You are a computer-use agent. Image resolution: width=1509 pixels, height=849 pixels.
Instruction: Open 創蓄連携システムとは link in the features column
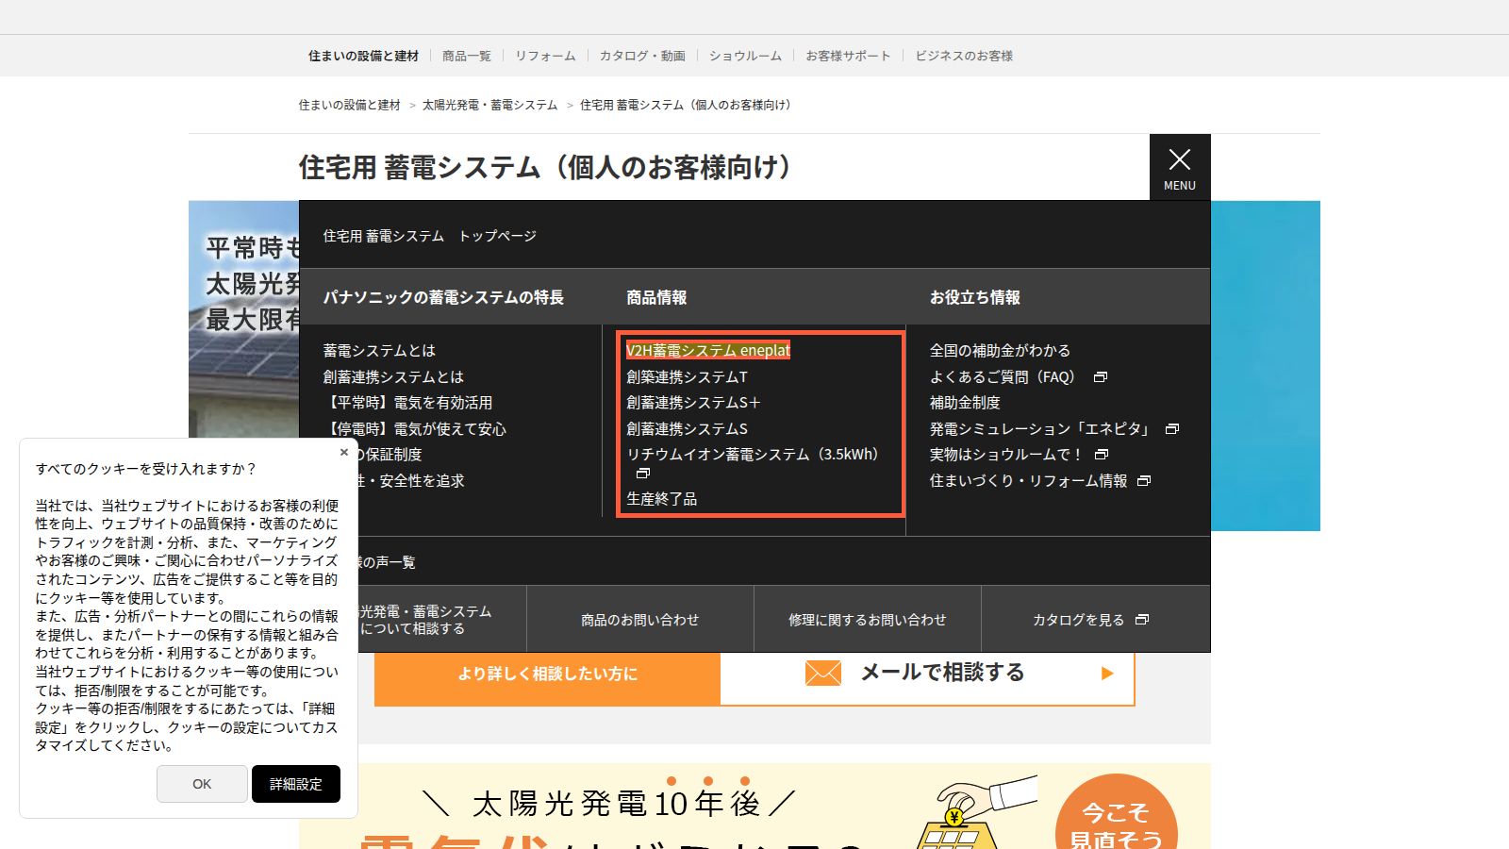pos(393,376)
